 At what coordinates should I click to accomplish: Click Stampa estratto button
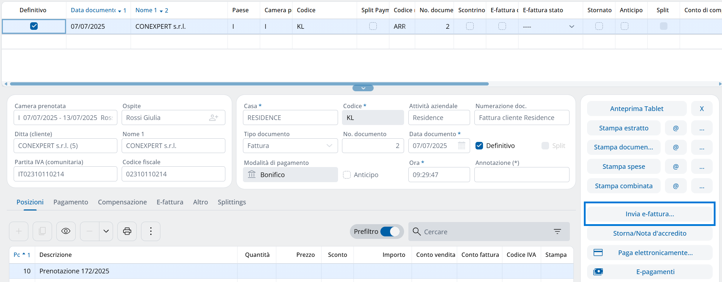pos(624,128)
